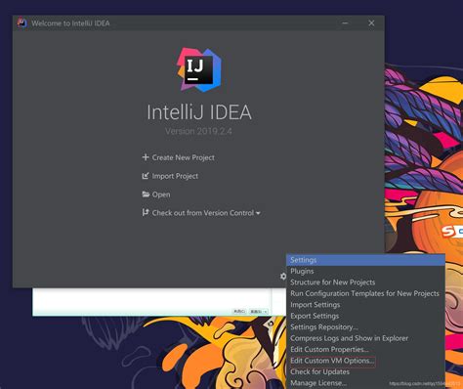This screenshot has height=389, width=463.
Task: Click the version control branch icon
Action: tap(146, 213)
